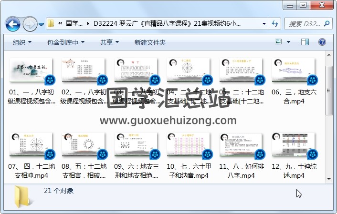This screenshot has height=214, width=337.
Task: Close the Explorer window
Action: click(x=322, y=5)
